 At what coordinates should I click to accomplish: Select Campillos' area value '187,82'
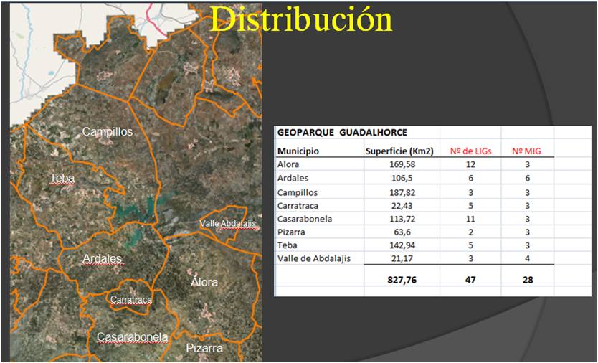(x=402, y=192)
